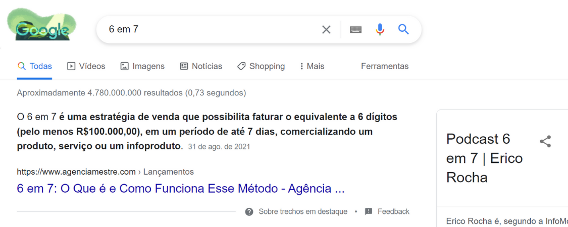Image resolution: width=568 pixels, height=227 pixels.
Task: Select the Shopping tab
Action: (261, 66)
